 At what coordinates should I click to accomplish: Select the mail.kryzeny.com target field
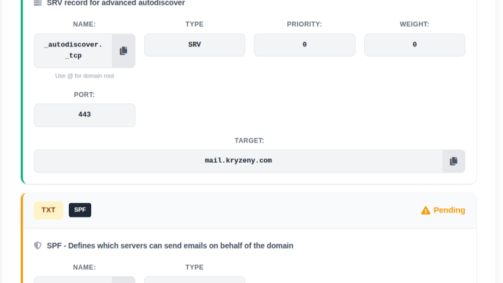238,161
